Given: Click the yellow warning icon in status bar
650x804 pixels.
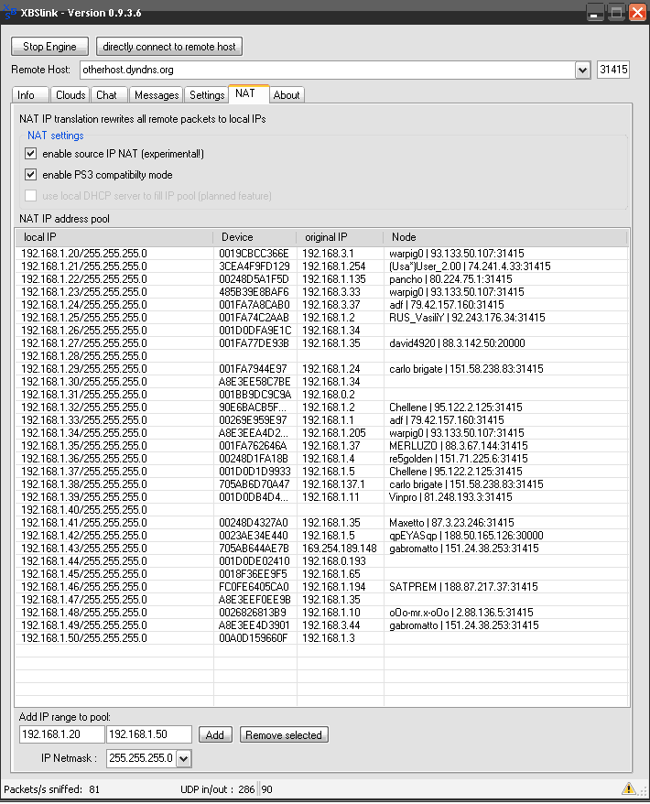Looking at the screenshot, I should pyautogui.click(x=628, y=788).
